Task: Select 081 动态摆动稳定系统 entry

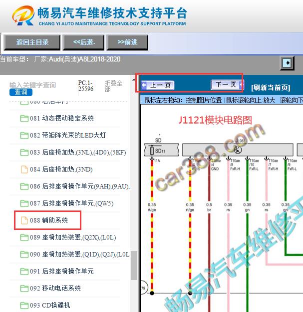Action: click(x=62, y=118)
